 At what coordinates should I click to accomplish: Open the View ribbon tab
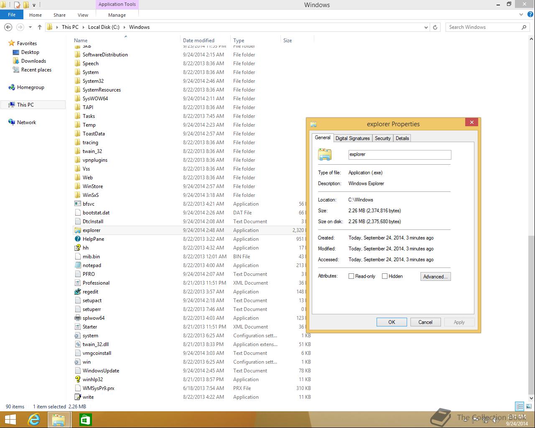(83, 15)
